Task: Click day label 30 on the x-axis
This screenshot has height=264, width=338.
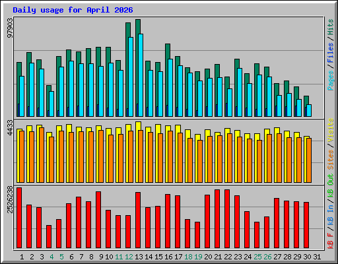Action: [307, 257]
